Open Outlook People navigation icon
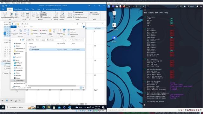 tap(11, 101)
